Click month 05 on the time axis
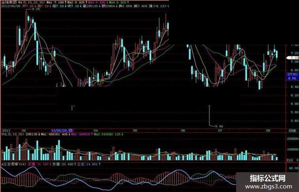The width and height of the screenshot is (299, 192). pyautogui.click(x=135, y=131)
